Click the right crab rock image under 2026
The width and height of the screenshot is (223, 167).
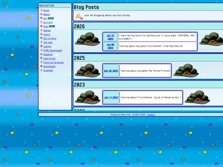pos(211,39)
